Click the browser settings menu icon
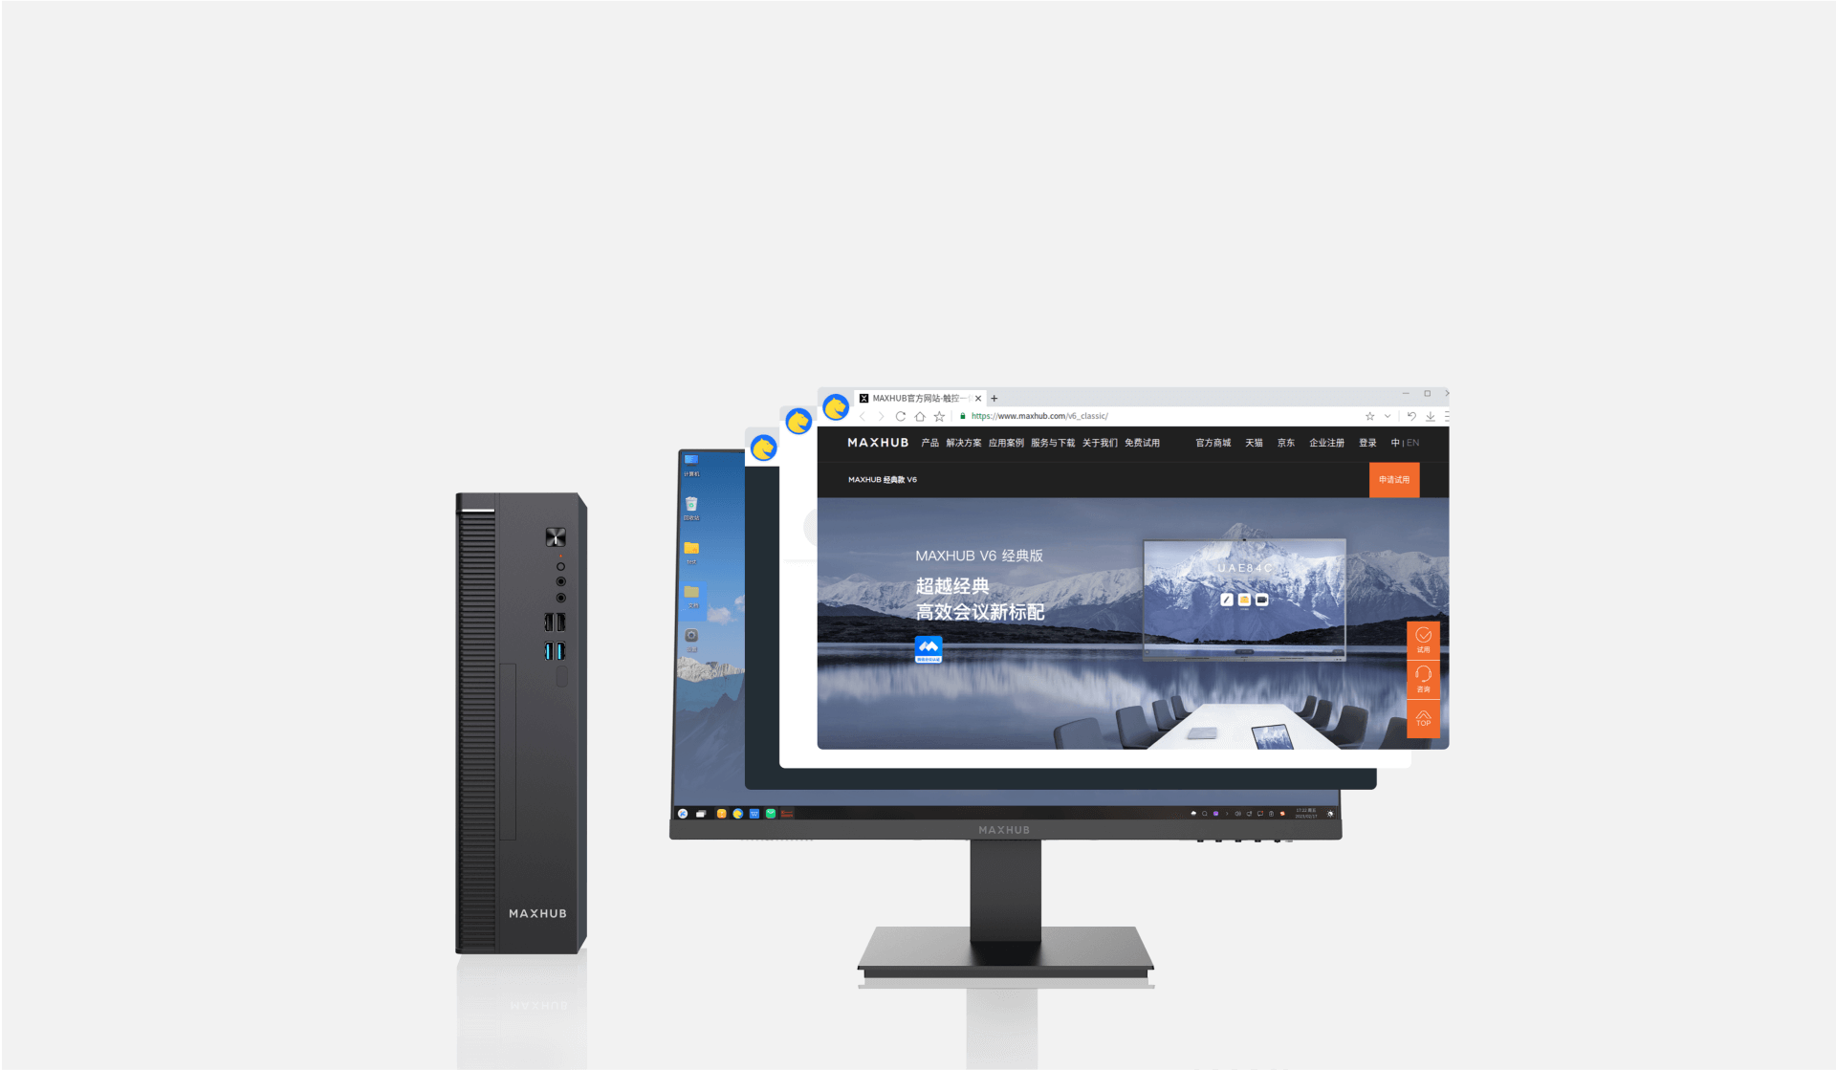This screenshot has width=1836, height=1070. click(1447, 417)
